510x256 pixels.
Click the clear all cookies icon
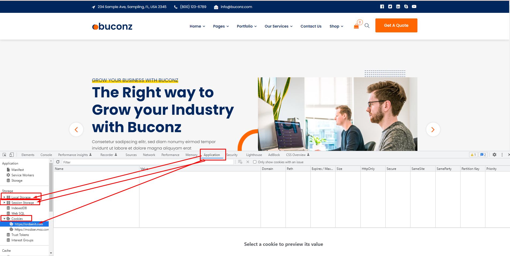point(240,162)
